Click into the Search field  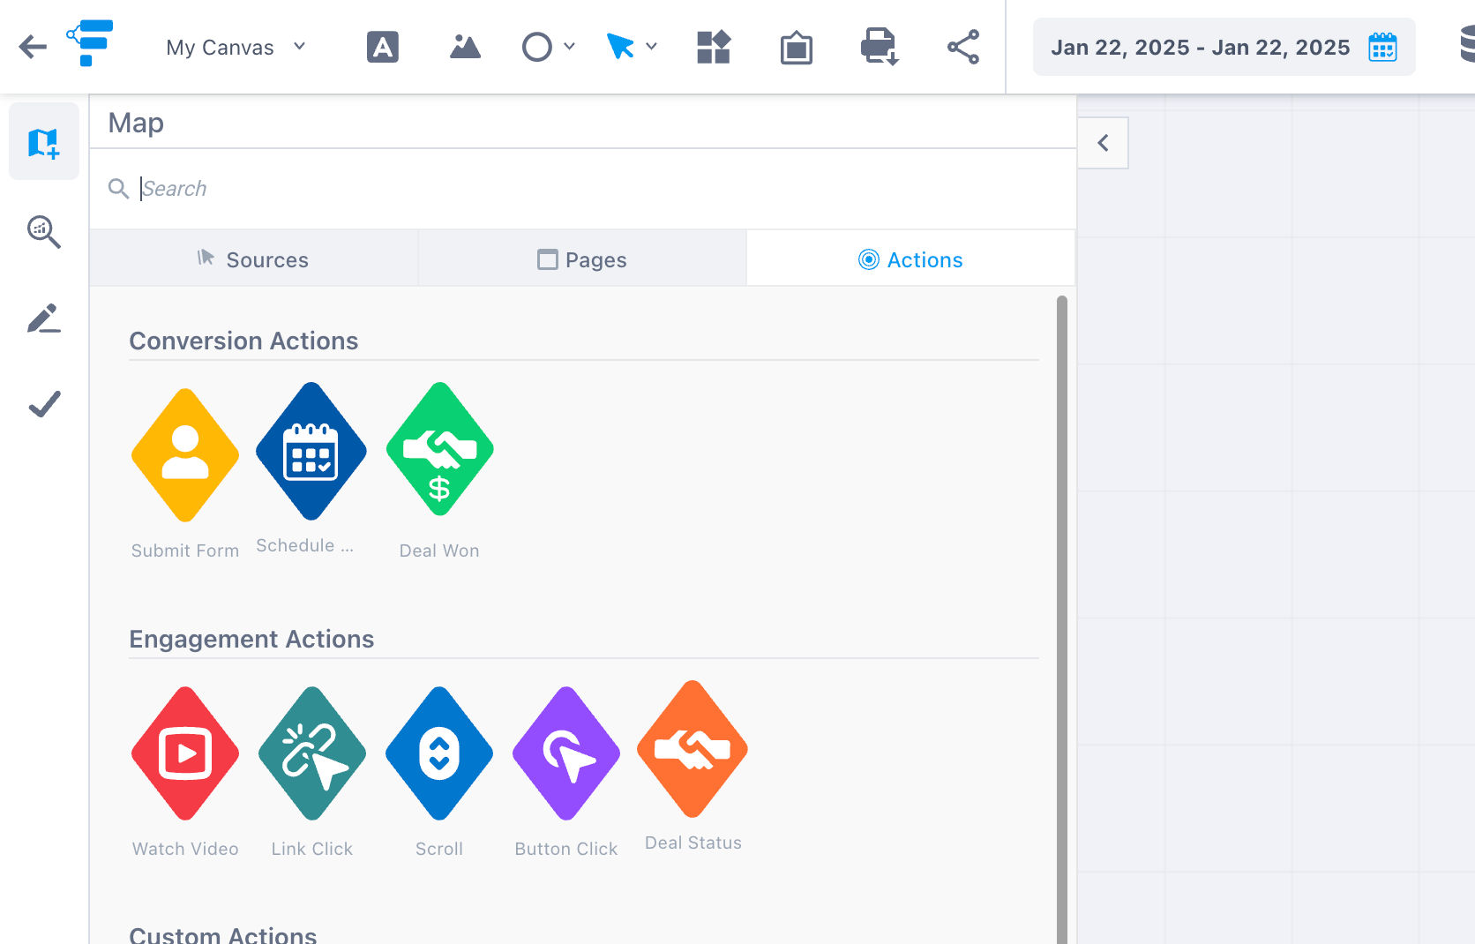coord(582,189)
